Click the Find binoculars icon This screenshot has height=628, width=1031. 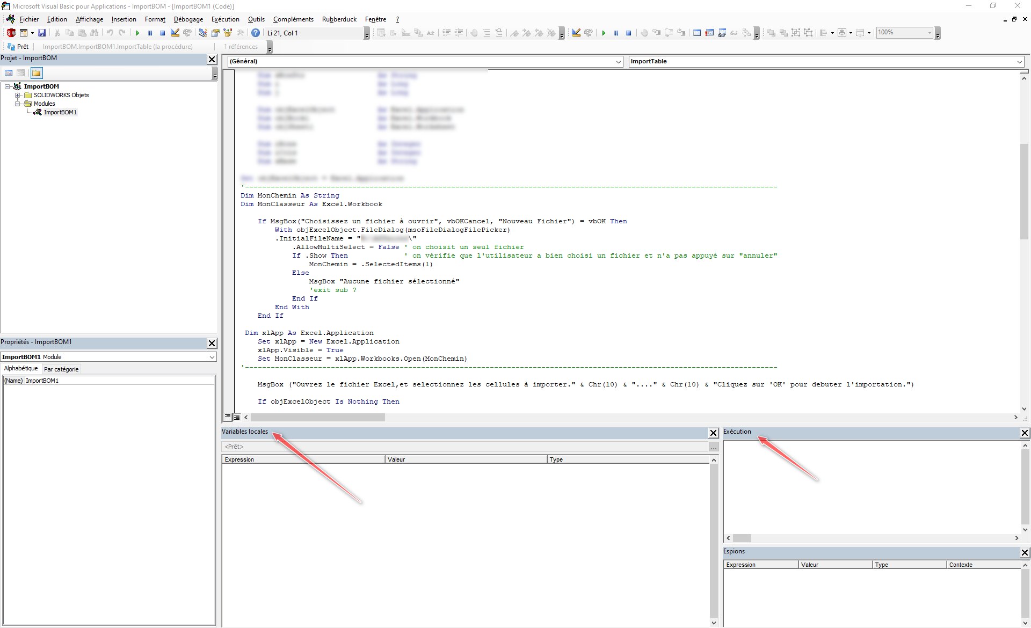click(x=95, y=33)
